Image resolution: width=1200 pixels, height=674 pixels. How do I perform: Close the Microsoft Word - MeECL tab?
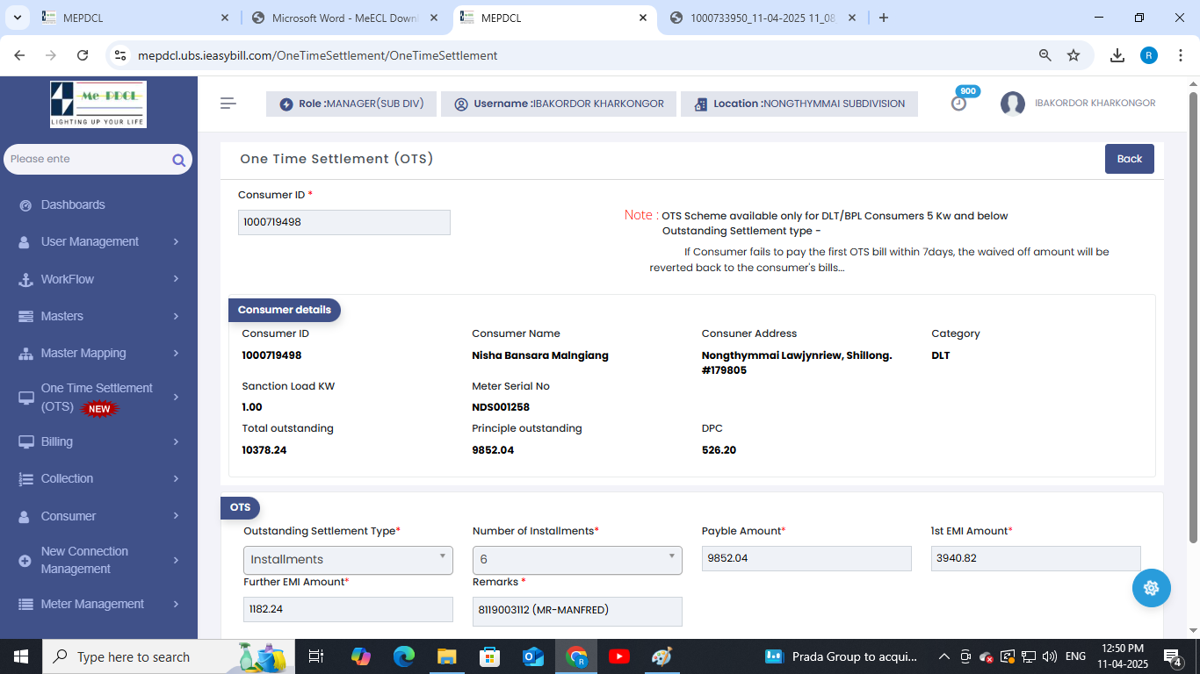pos(434,18)
